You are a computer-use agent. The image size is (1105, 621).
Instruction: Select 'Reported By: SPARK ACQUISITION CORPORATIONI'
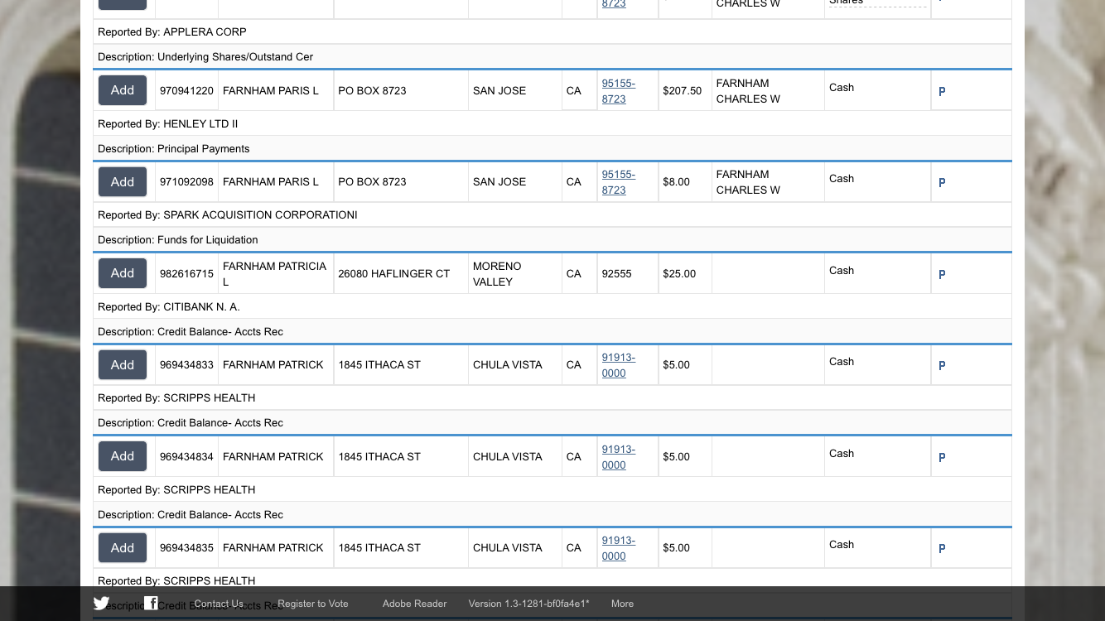[x=228, y=215]
